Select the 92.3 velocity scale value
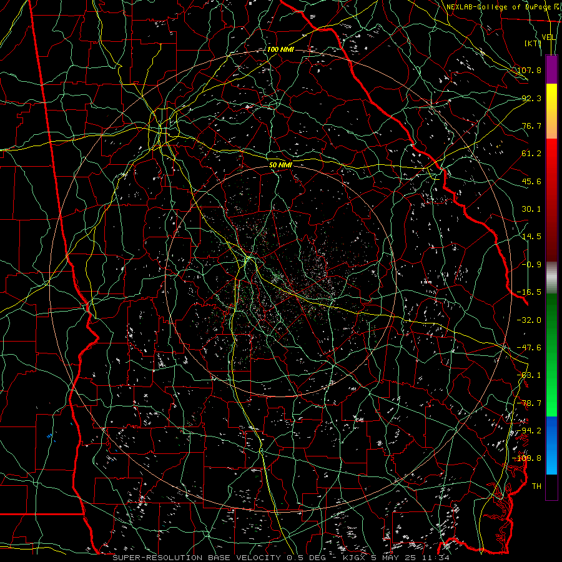The width and height of the screenshot is (562, 562). [531, 98]
